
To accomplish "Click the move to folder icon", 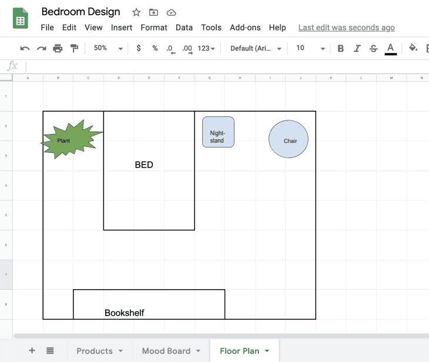I will [x=153, y=12].
